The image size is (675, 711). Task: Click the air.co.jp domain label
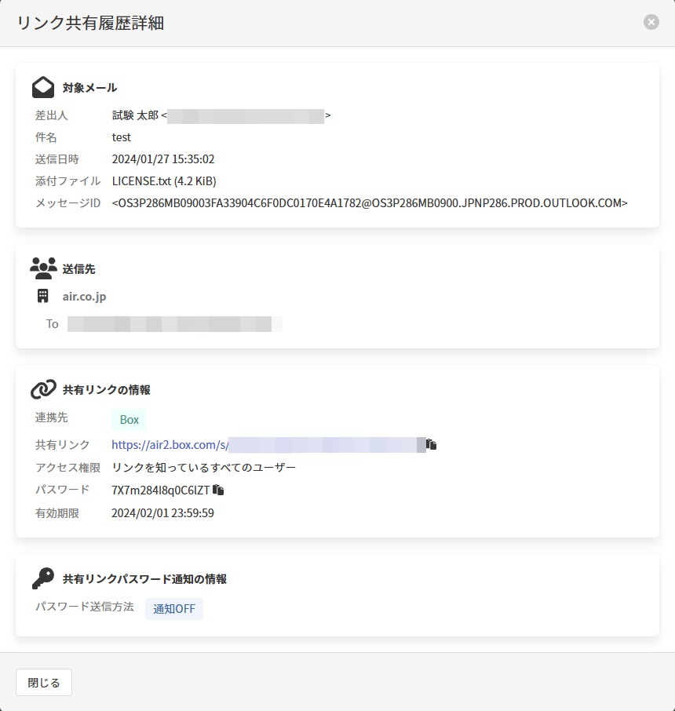(84, 297)
